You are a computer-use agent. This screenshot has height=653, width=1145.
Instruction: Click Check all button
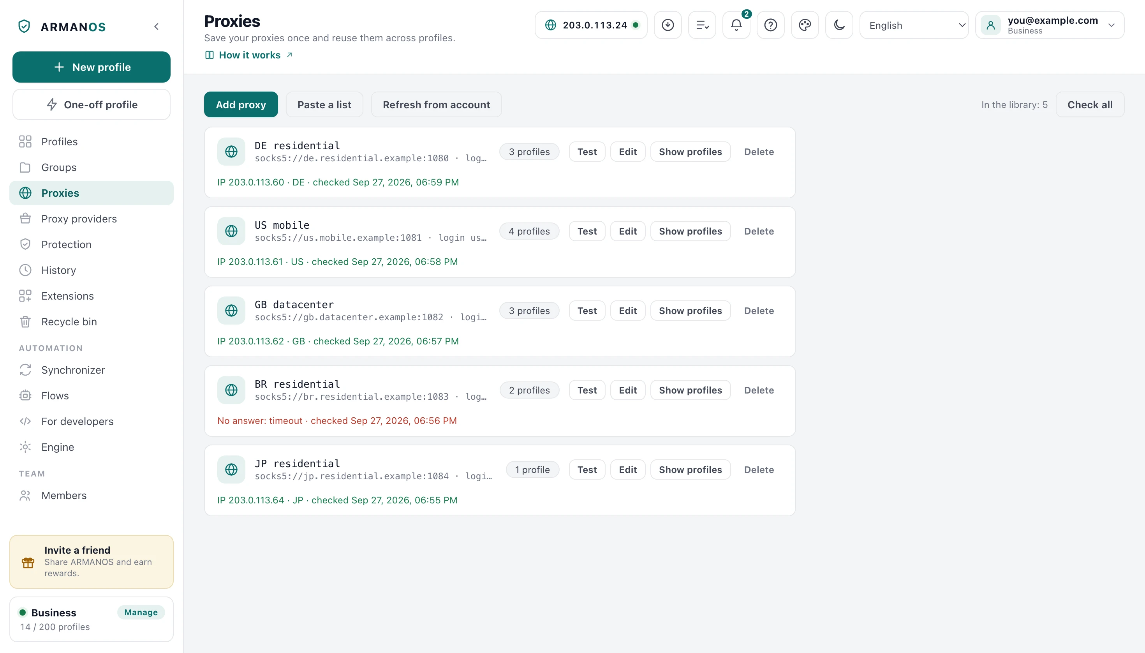tap(1090, 104)
